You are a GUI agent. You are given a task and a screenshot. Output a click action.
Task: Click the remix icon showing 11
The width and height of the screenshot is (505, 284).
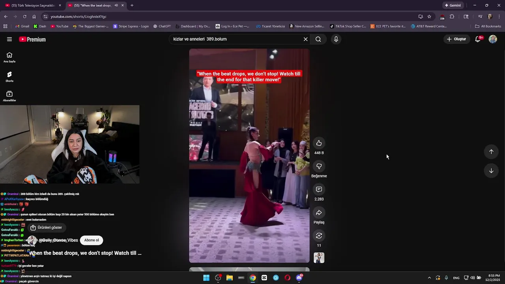pos(319,236)
